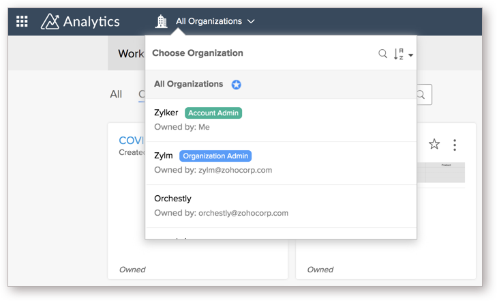Click the All Organizations label in header
The image size is (497, 301).
point(209,21)
